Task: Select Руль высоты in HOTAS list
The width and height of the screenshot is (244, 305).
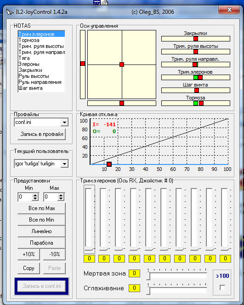Action: click(34, 76)
